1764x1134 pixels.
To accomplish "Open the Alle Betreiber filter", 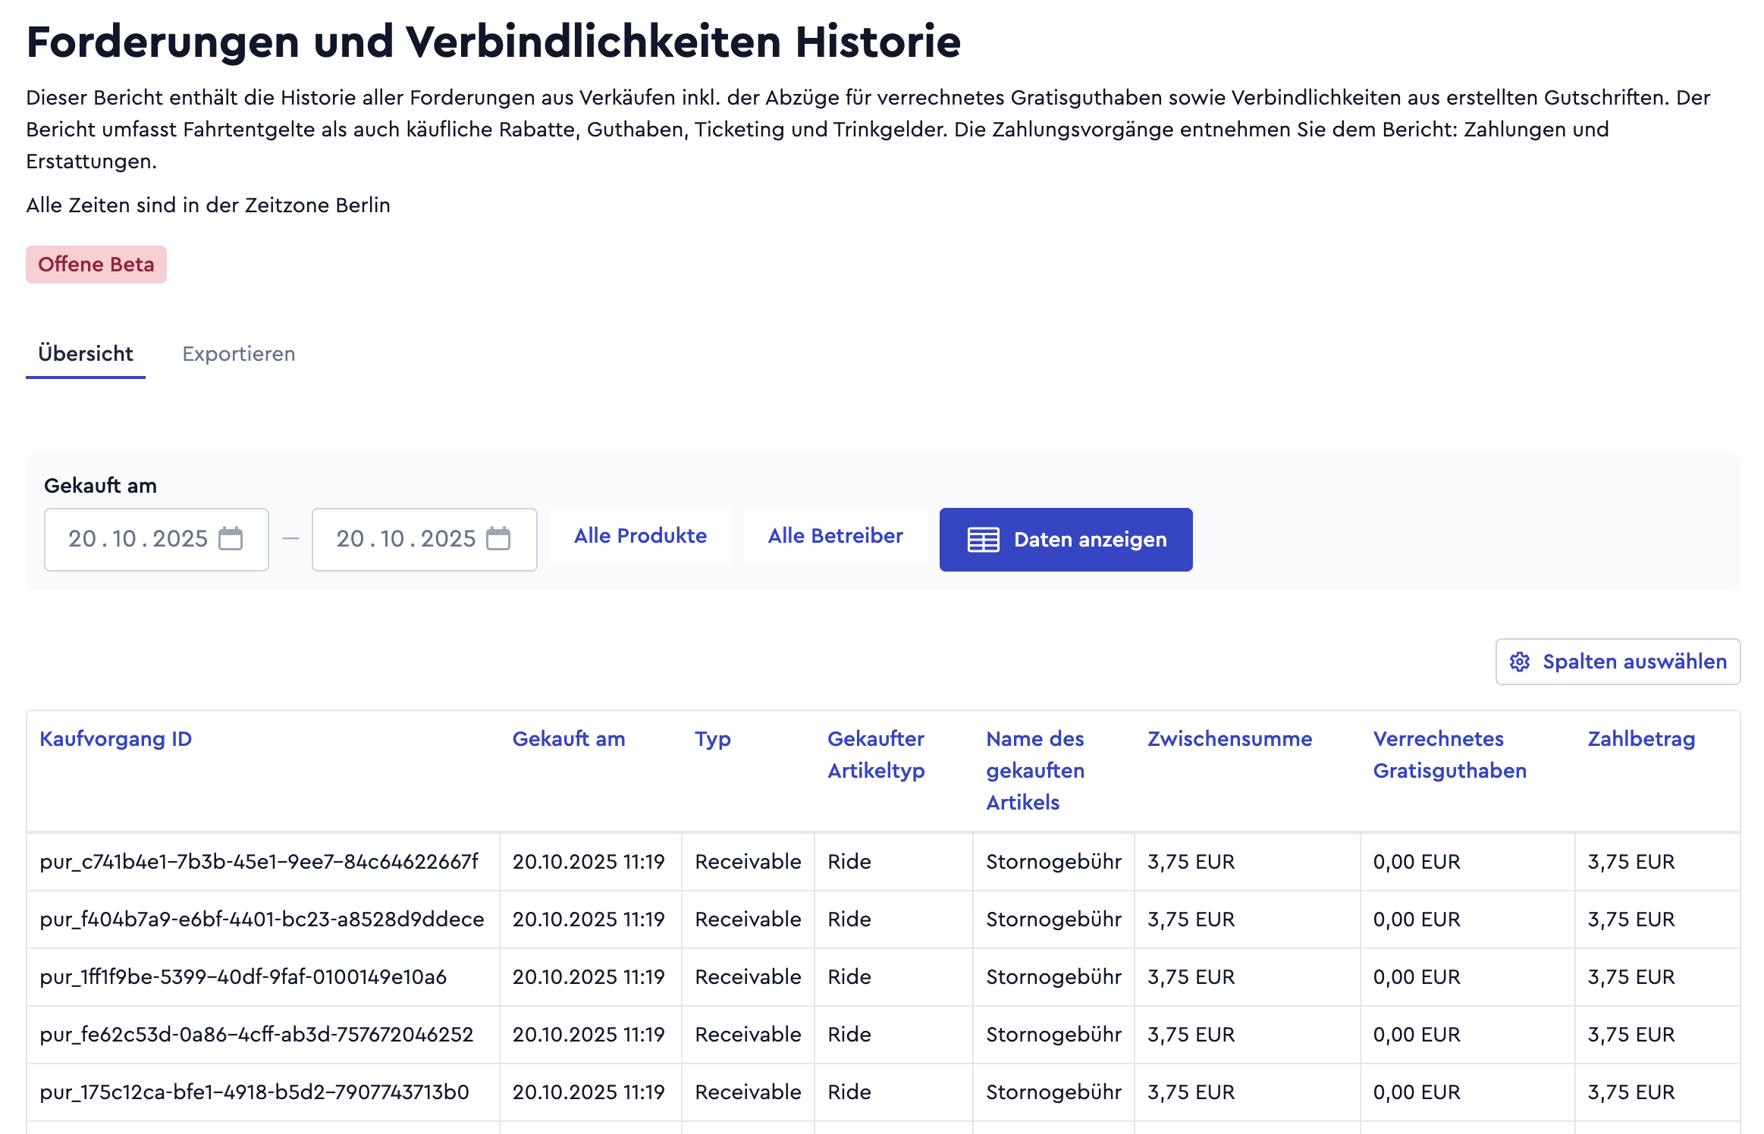I will [836, 536].
